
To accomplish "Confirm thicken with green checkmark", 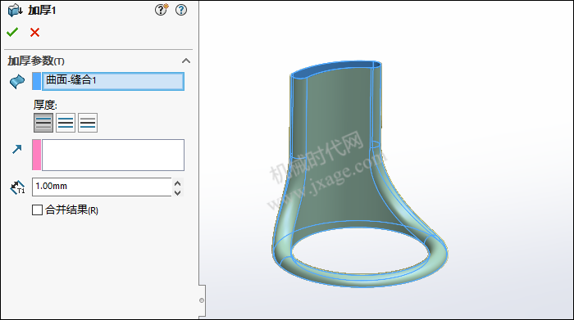I will pos(12,33).
